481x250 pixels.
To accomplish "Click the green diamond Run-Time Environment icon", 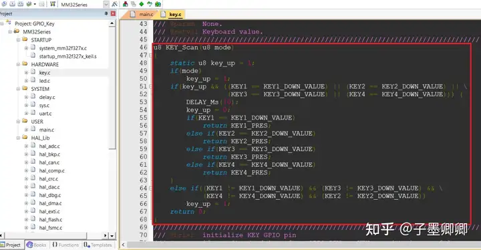I will [142, 4].
